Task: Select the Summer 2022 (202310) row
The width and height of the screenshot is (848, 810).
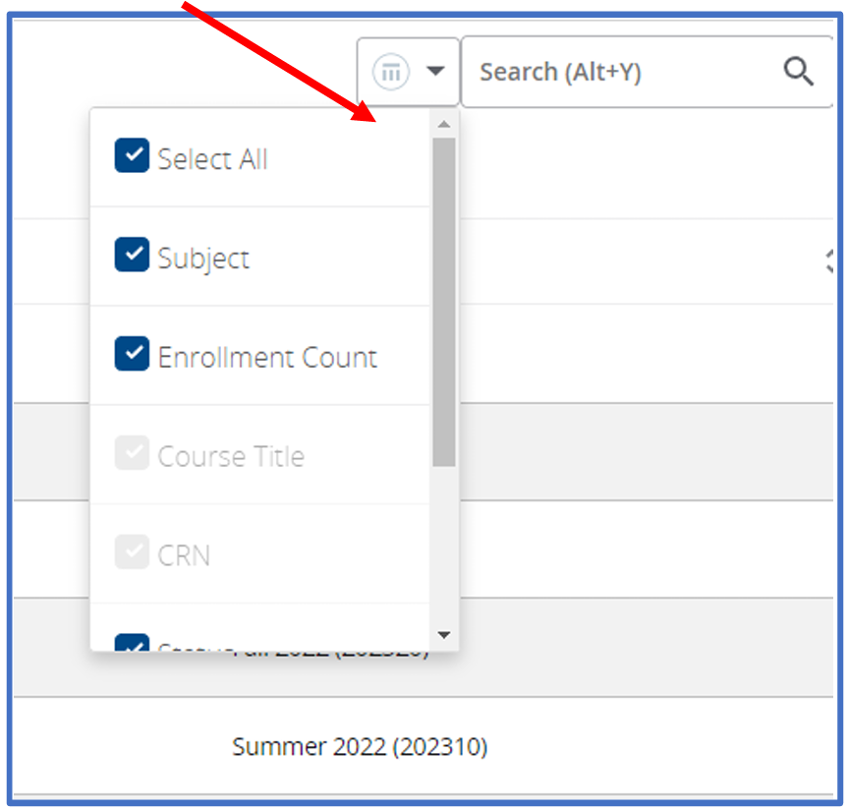Action: (x=360, y=747)
